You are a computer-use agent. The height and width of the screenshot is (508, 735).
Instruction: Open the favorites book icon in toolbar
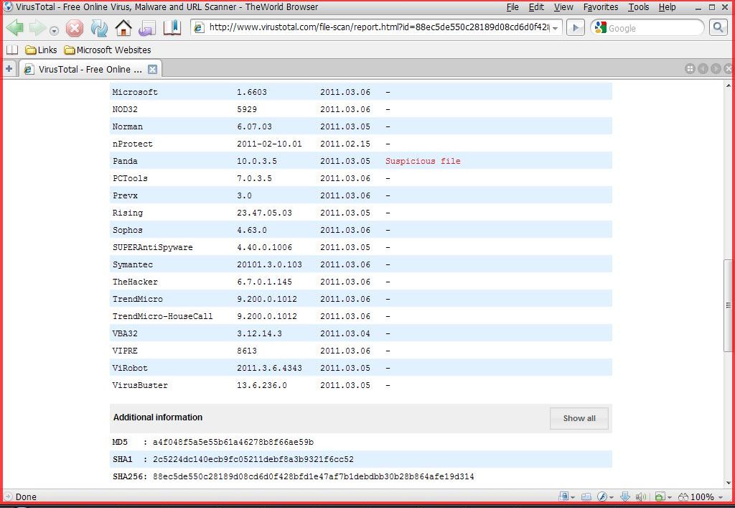click(172, 28)
